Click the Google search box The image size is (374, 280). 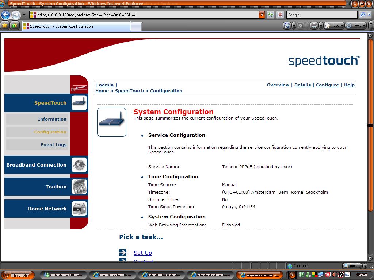click(x=322, y=15)
